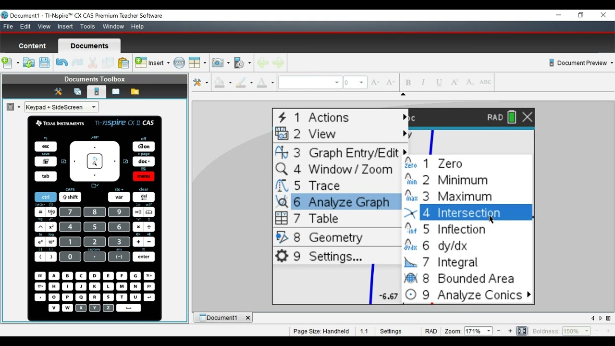Click the zoom in plus in status bar

[510, 331]
